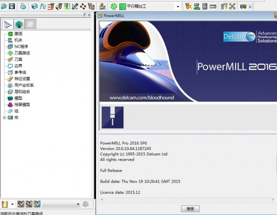This screenshot has height=215, width=277.
Task: Click the import model icon beside the save icon
Action: [x=23, y=7]
